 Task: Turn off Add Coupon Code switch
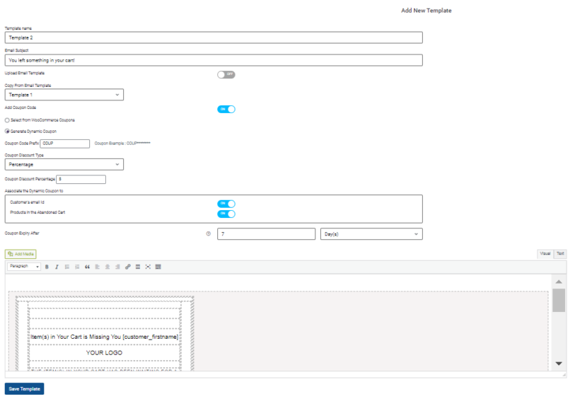point(226,109)
